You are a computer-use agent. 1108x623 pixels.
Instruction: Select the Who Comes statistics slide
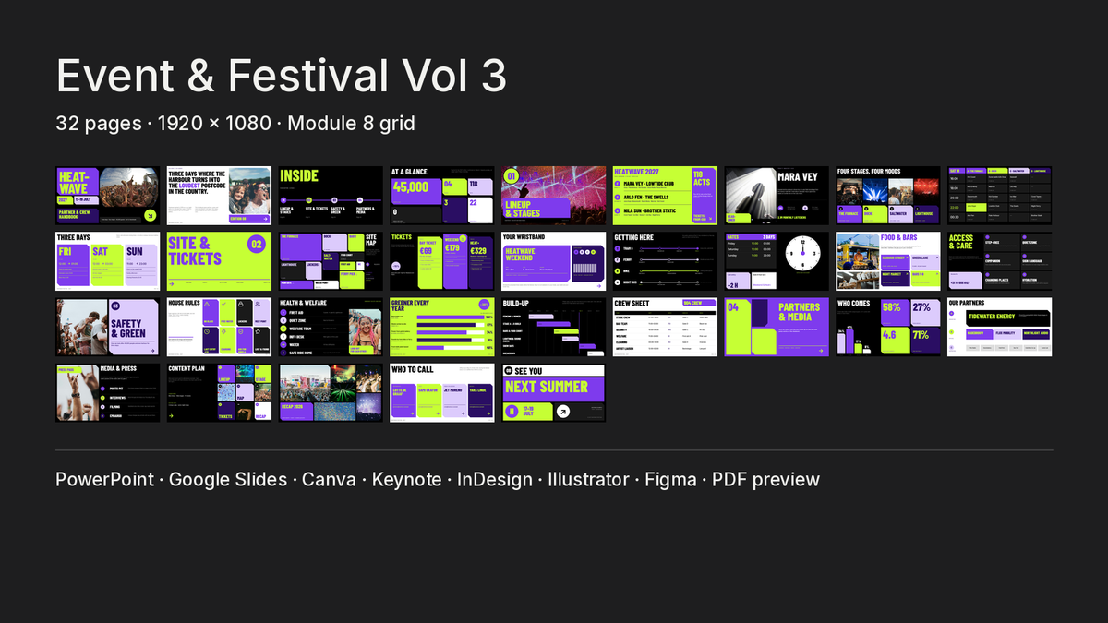[888, 327]
